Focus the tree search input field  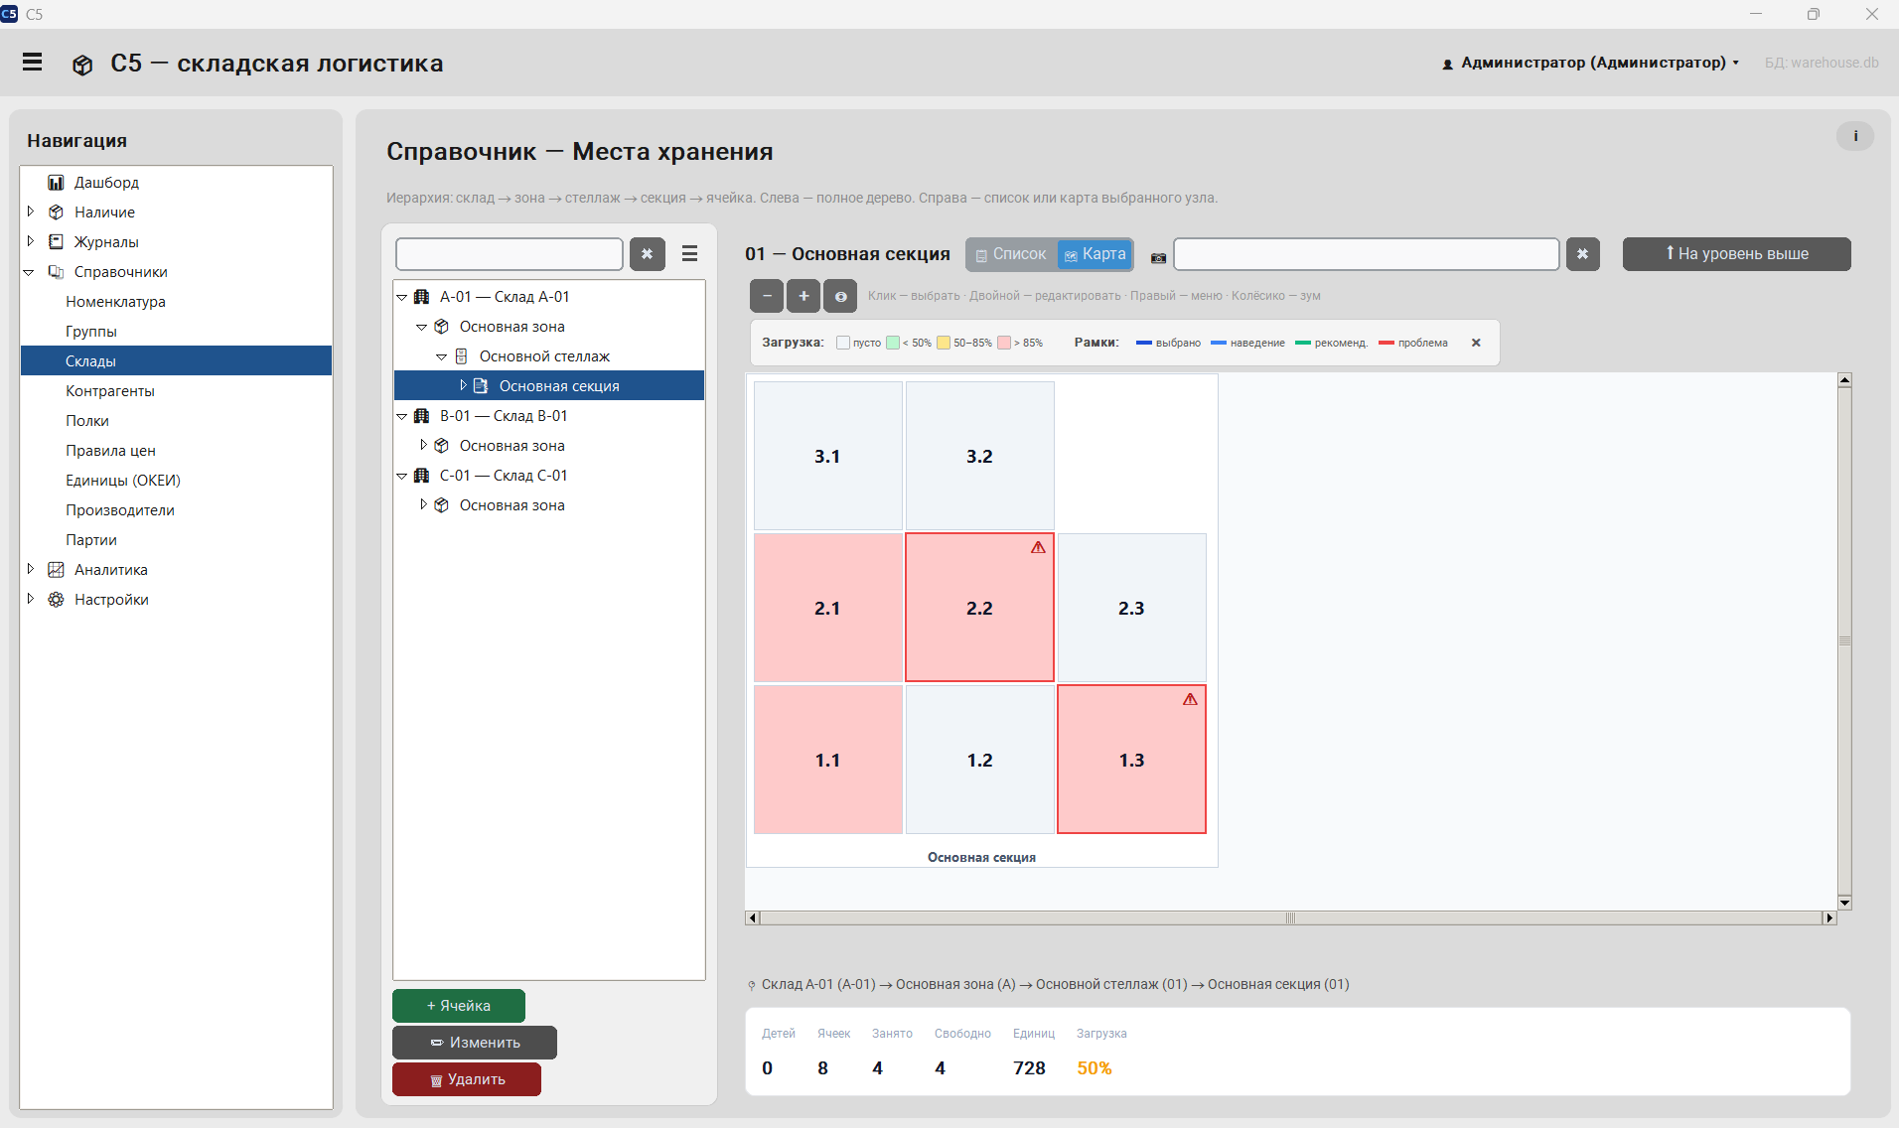pyautogui.click(x=510, y=254)
